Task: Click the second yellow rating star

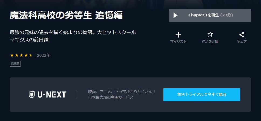Action: point(17,55)
